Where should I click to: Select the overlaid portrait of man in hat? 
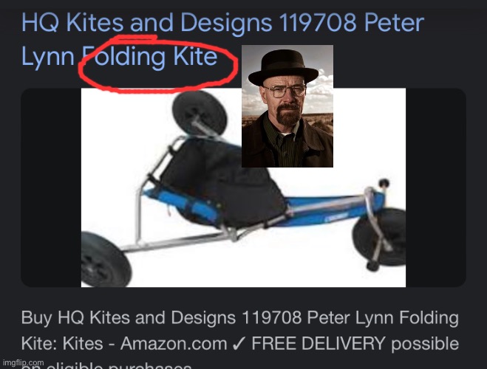[x=287, y=106]
